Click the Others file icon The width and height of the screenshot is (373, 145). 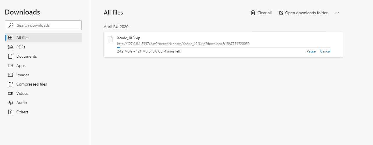click(10, 112)
